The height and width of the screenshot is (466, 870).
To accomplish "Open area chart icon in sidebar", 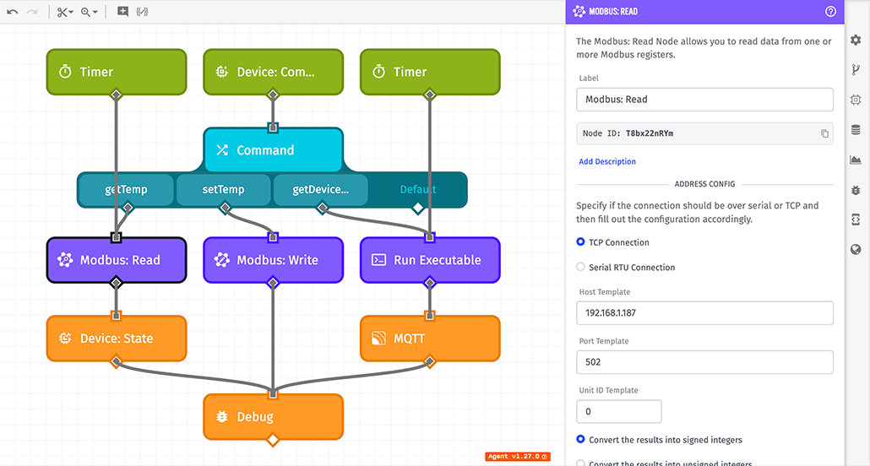I will pyautogui.click(x=856, y=160).
